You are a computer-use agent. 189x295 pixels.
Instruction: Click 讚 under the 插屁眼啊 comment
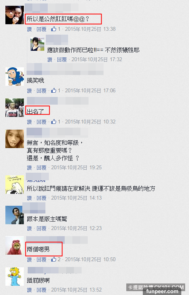(29, 290)
